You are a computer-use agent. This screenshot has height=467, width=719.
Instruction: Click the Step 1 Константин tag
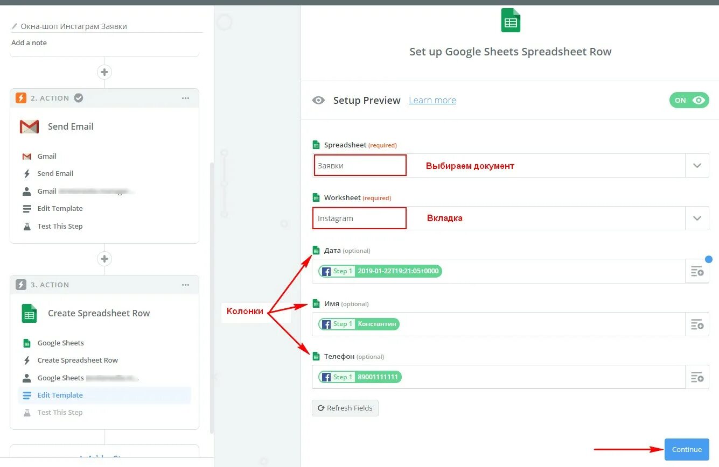(x=359, y=324)
